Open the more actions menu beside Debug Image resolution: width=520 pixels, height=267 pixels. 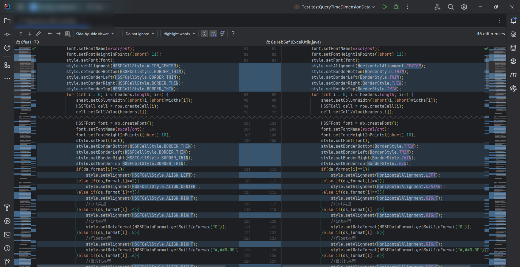[408, 7]
